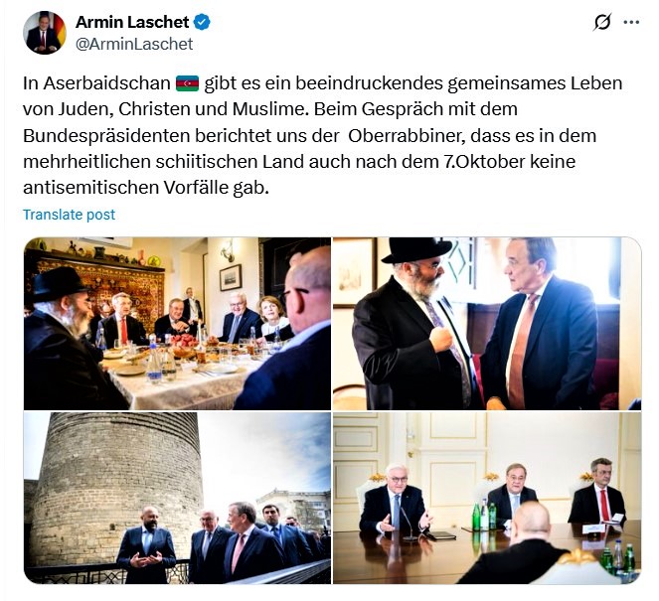Click Armin Laschet's profile avatar
659x601 pixels.
pyautogui.click(x=45, y=33)
